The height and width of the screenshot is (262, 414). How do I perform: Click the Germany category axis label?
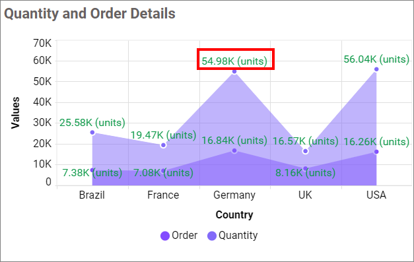tap(234, 195)
